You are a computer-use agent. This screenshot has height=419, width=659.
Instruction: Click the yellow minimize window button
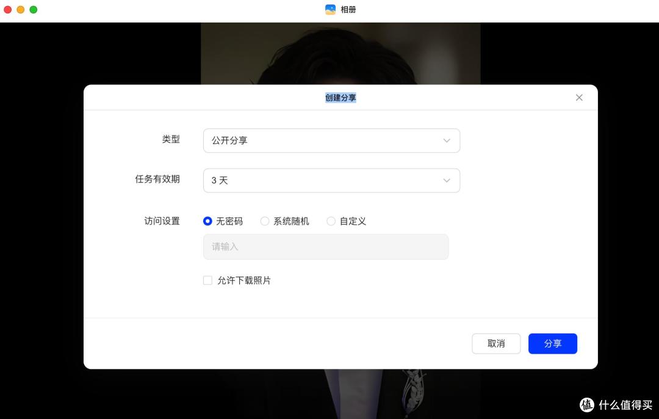point(21,9)
